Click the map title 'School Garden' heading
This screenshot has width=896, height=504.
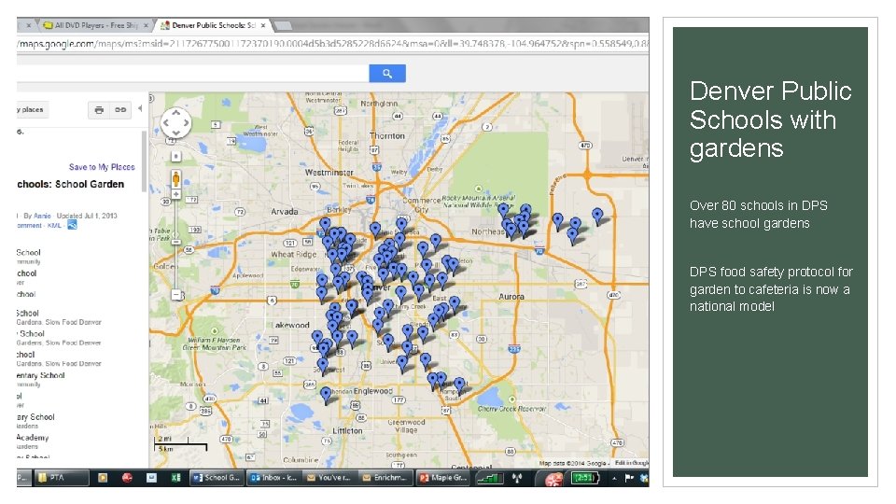click(x=70, y=184)
